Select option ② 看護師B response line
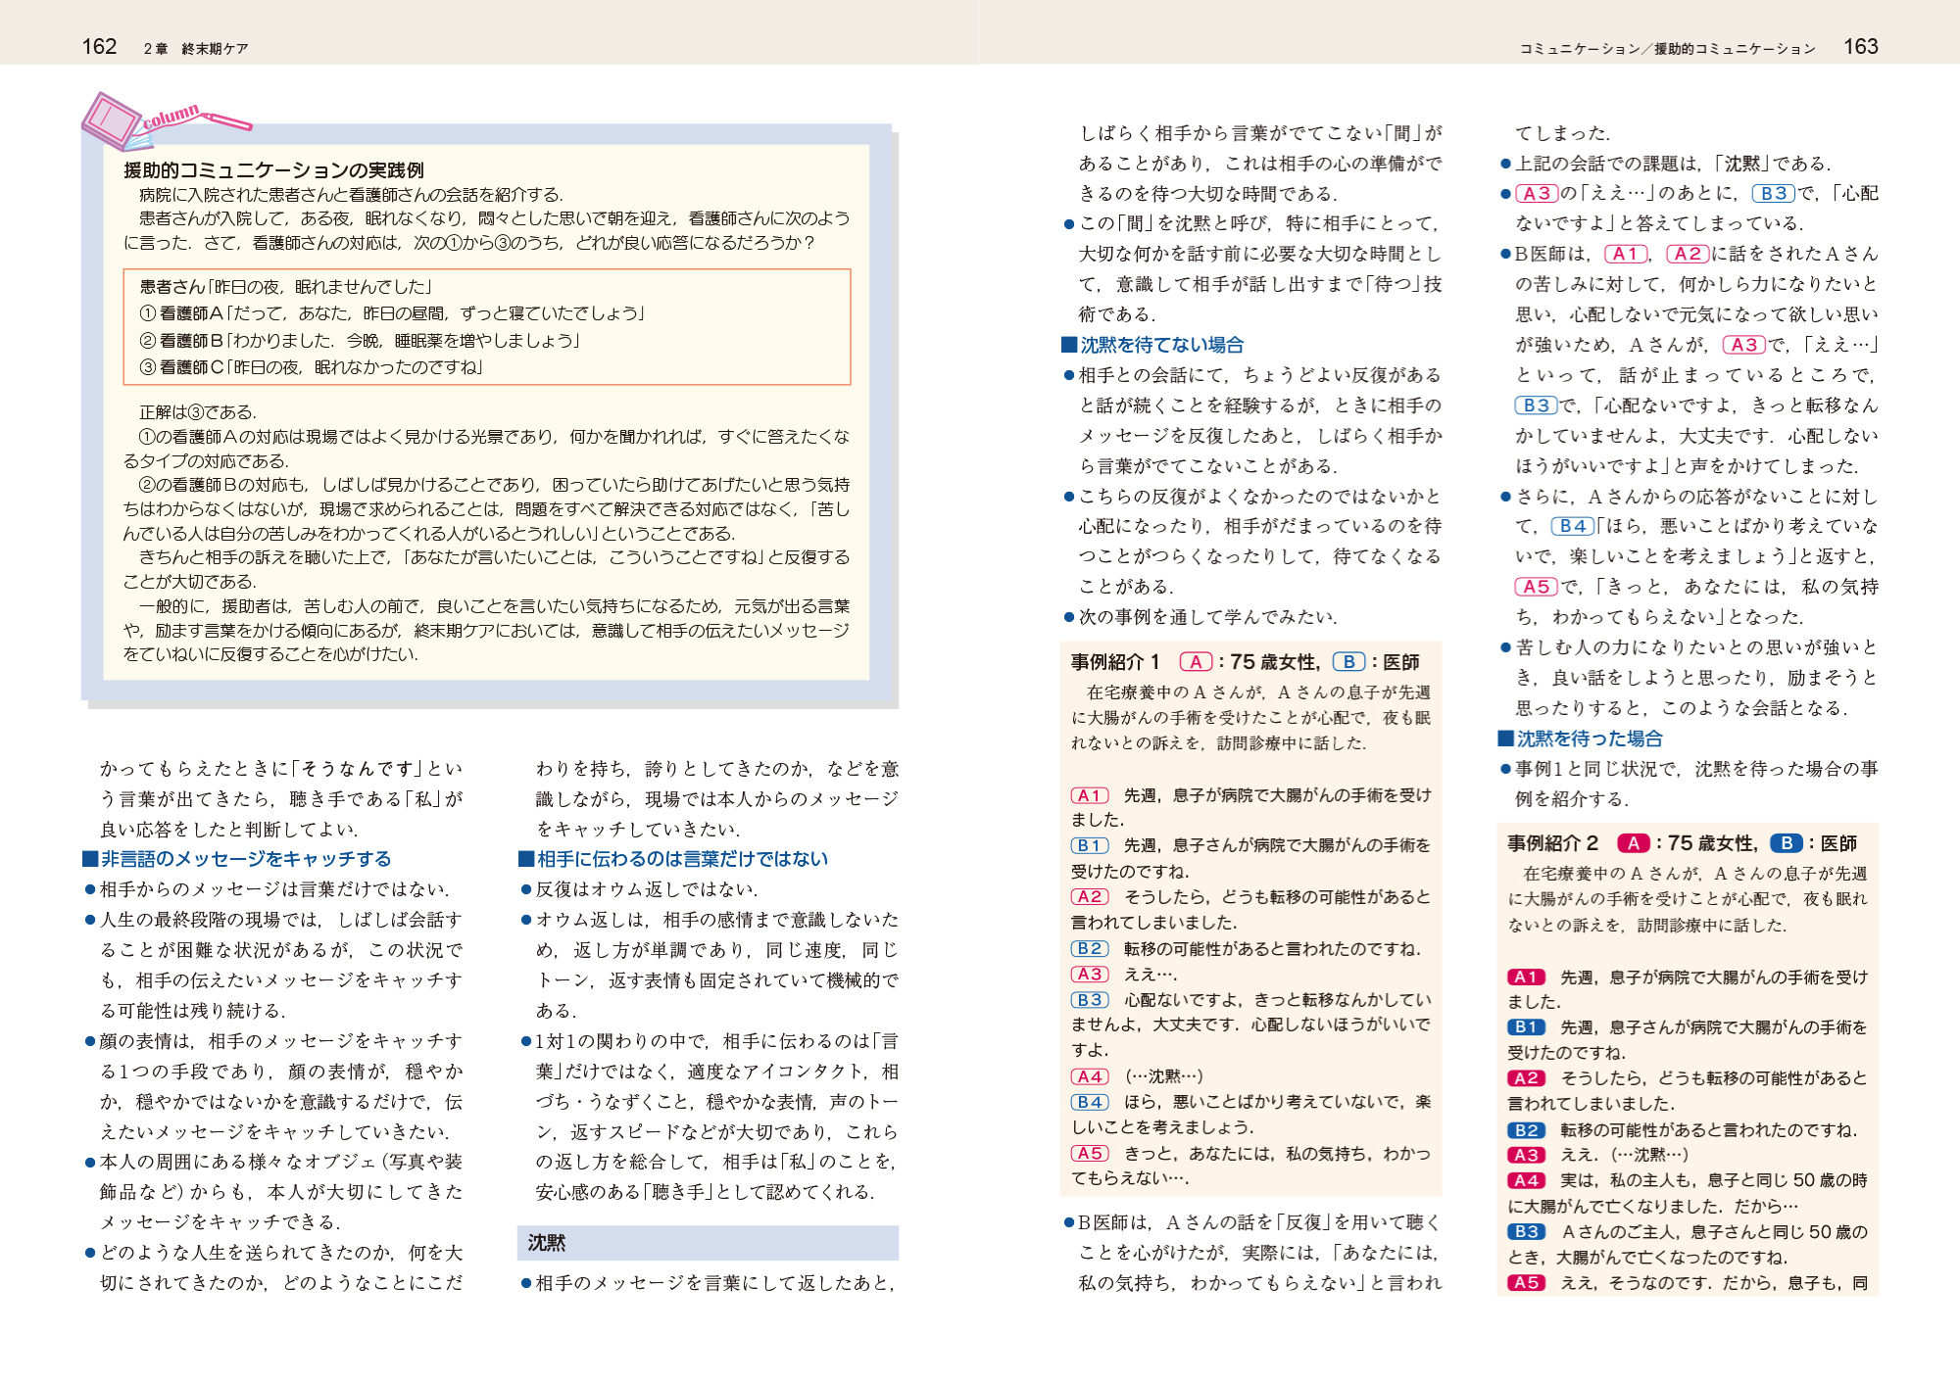 tap(361, 341)
